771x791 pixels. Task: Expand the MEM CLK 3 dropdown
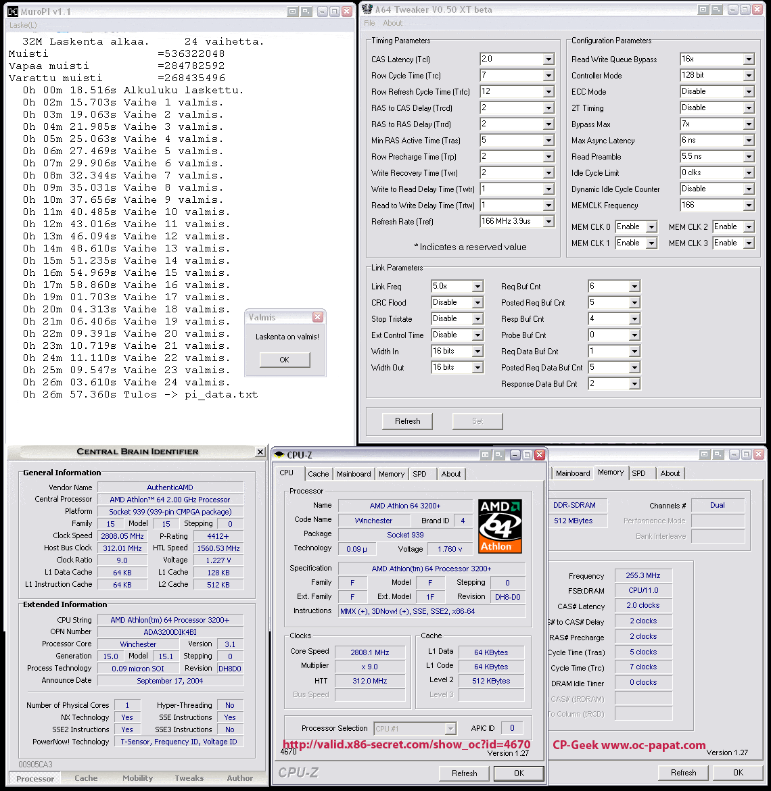pyautogui.click(x=749, y=243)
